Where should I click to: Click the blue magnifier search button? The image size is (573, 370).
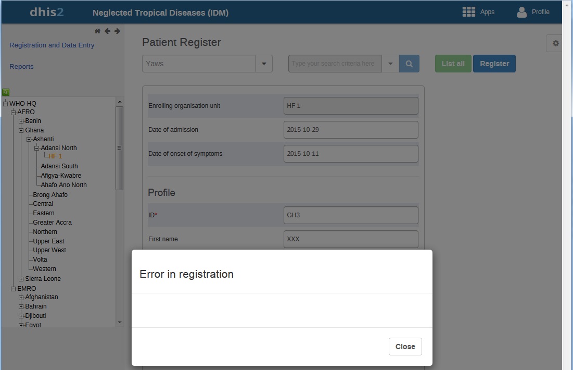point(409,64)
